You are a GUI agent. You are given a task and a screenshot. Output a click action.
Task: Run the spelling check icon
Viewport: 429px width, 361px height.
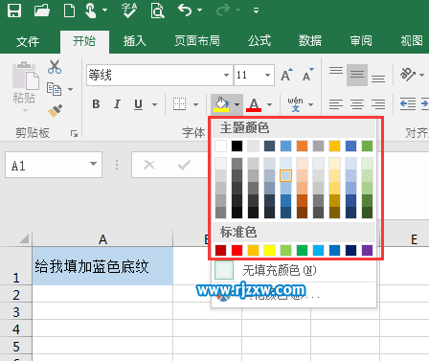pos(129,11)
